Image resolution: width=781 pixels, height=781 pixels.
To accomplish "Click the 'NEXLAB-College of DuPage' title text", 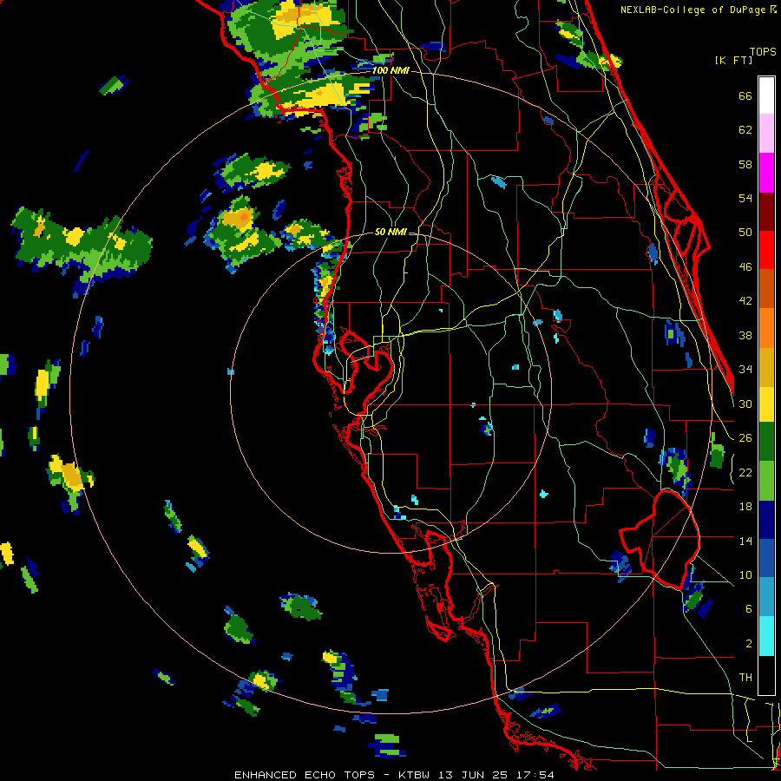I will click(694, 10).
